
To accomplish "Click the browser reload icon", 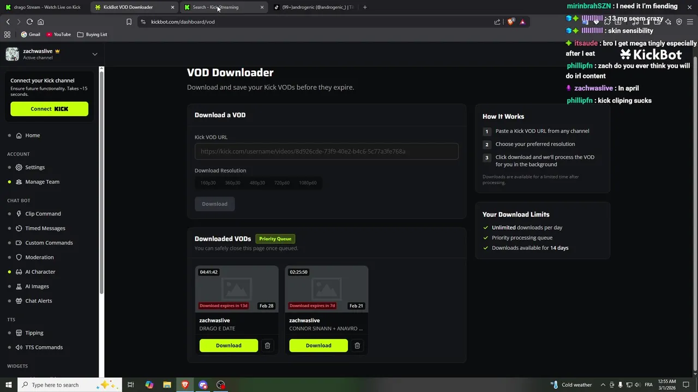I will tap(29, 22).
